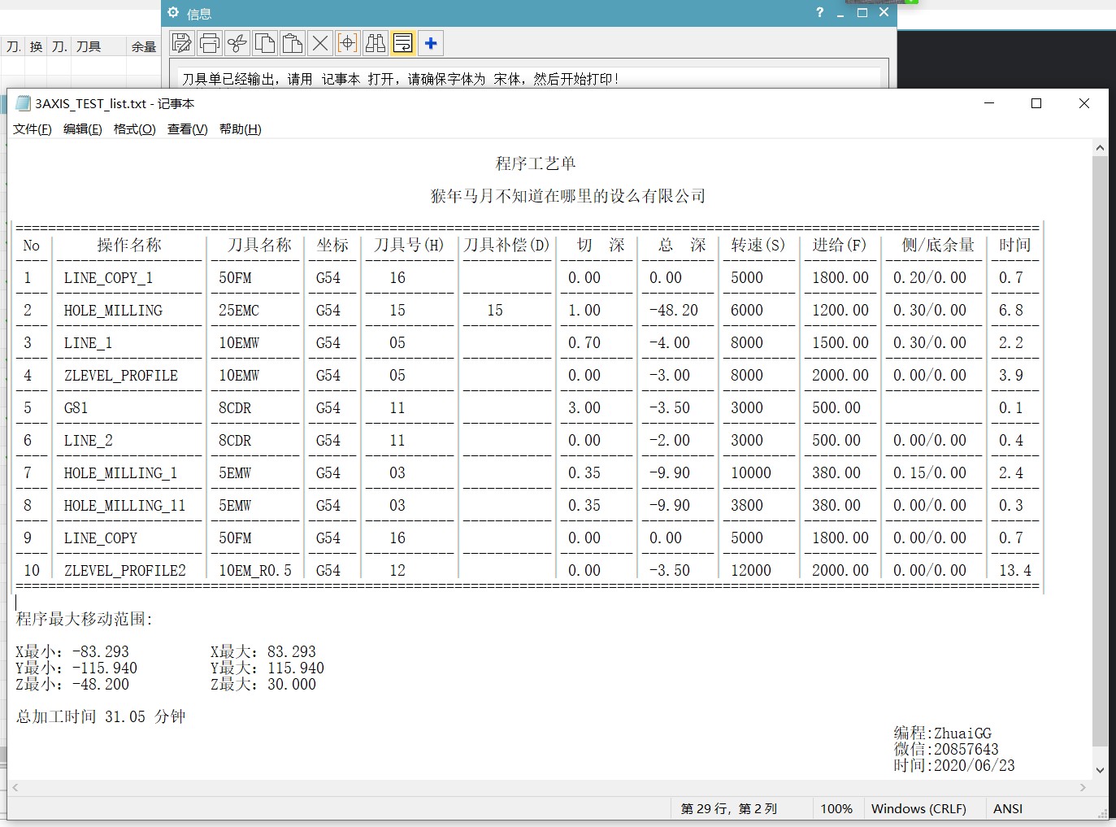Click the Notepad icon in the title bar
This screenshot has width=1116, height=827.
pos(23,103)
